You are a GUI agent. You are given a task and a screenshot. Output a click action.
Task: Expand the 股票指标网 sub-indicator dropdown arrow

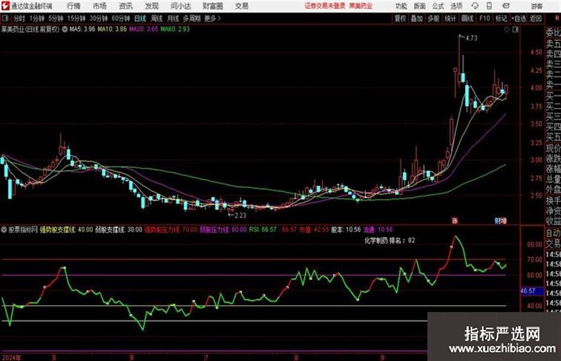[x=4, y=229]
